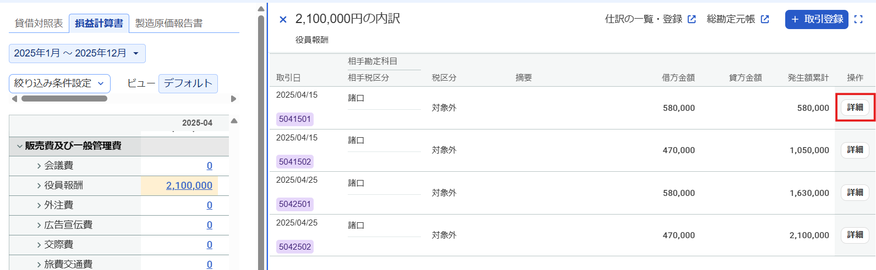
Task: Open 詳細 for transaction 5042501
Action: [x=855, y=193]
